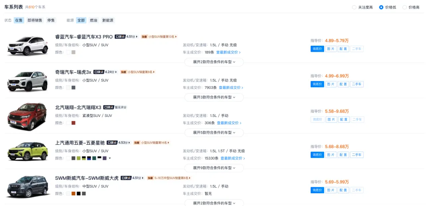
Task: Click 口碑分 badge for 五菱星驰
Action: [112, 143]
